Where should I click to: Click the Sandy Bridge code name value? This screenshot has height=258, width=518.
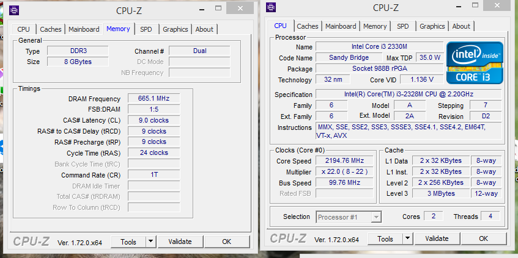349,57
